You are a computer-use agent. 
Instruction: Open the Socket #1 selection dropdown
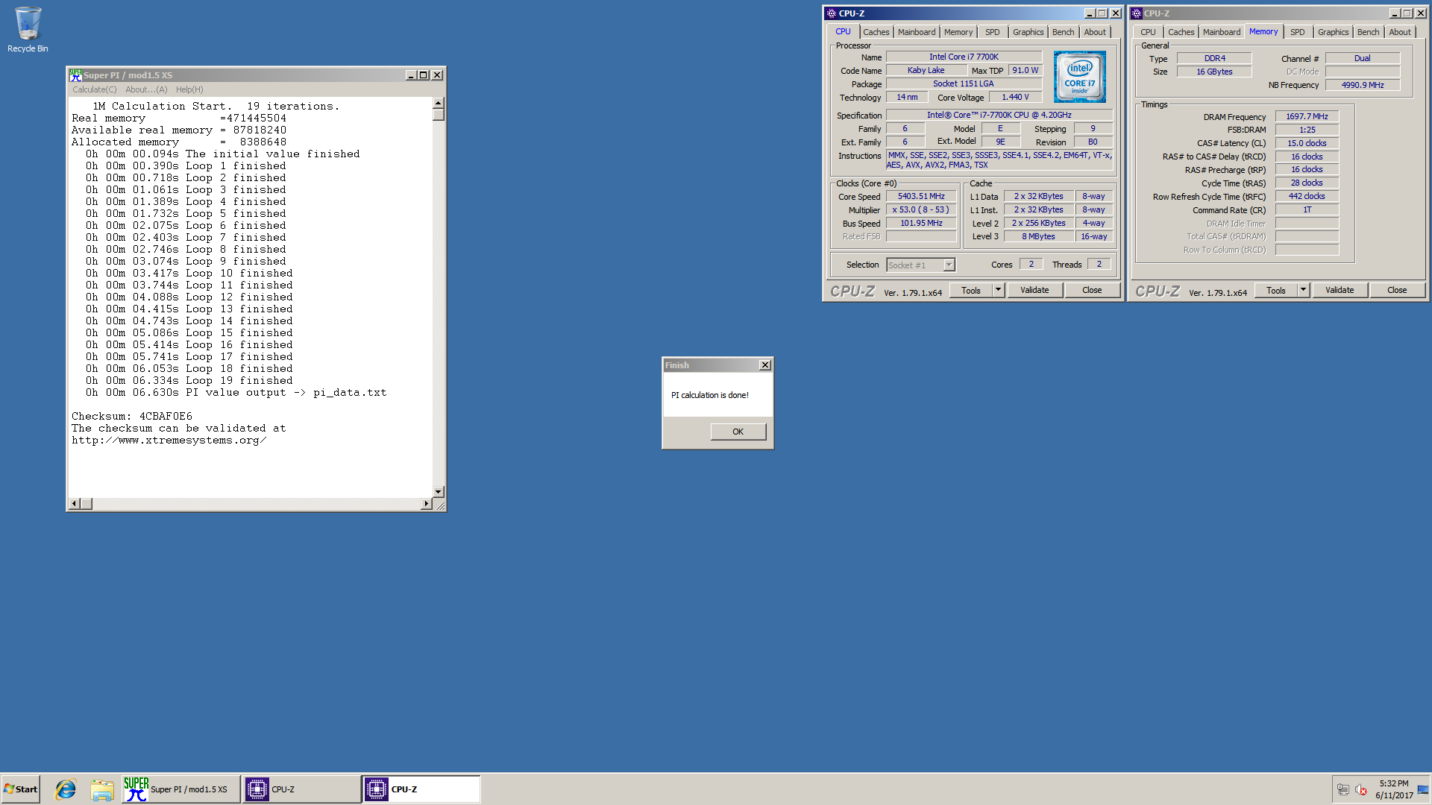tap(920, 265)
